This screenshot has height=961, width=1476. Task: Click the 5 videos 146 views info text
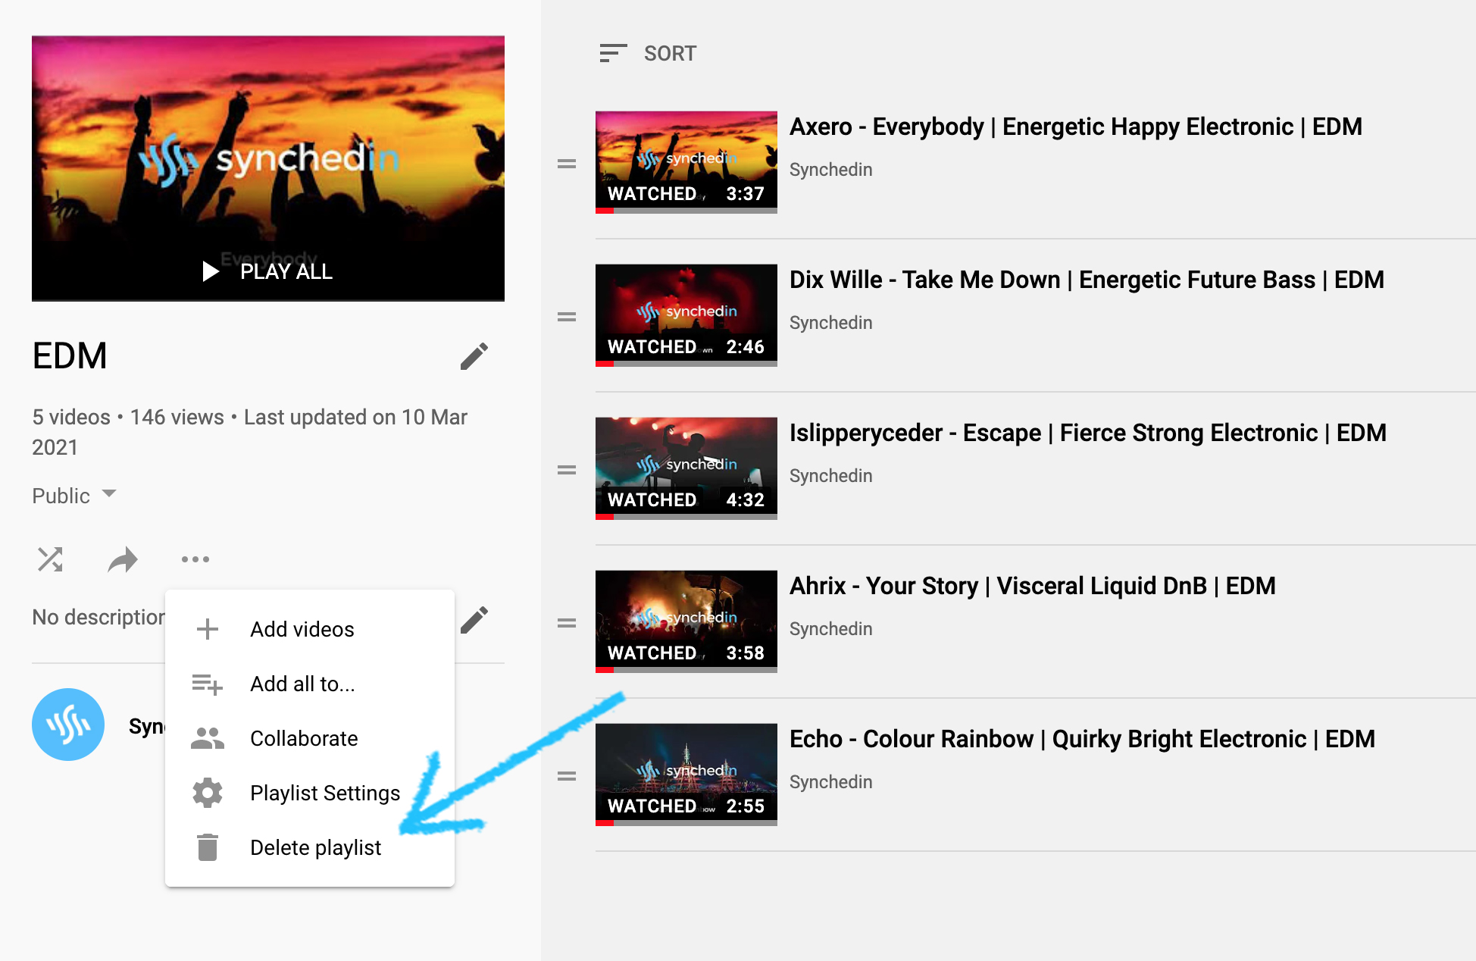(x=250, y=432)
